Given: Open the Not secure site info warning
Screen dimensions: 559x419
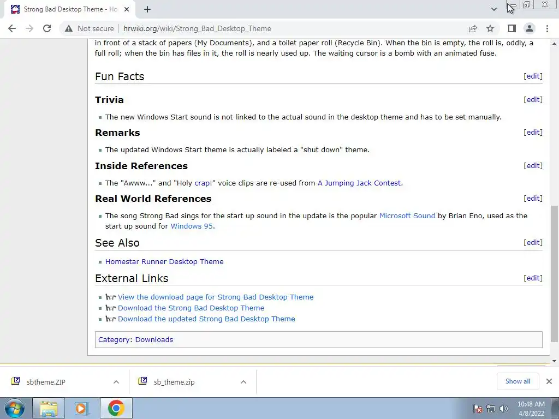Looking at the screenshot, I should (89, 28).
